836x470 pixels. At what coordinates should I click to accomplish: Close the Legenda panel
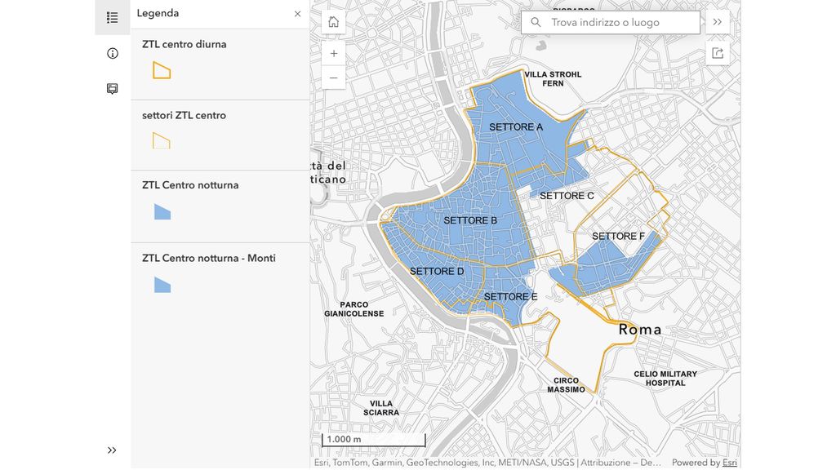click(x=297, y=14)
